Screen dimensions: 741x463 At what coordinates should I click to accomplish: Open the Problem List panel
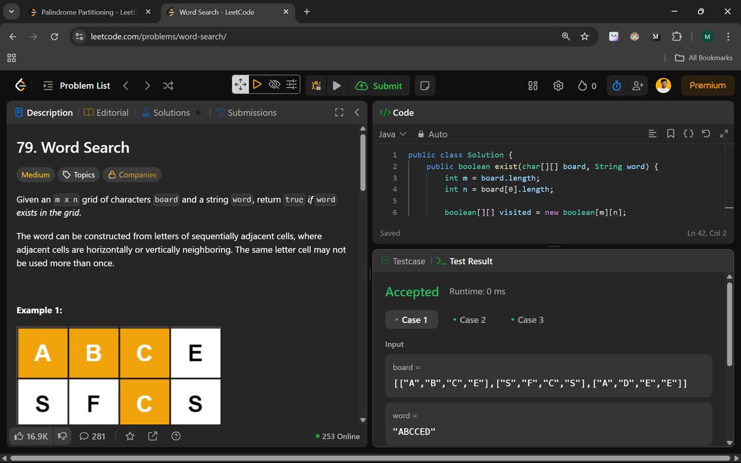[x=77, y=86]
